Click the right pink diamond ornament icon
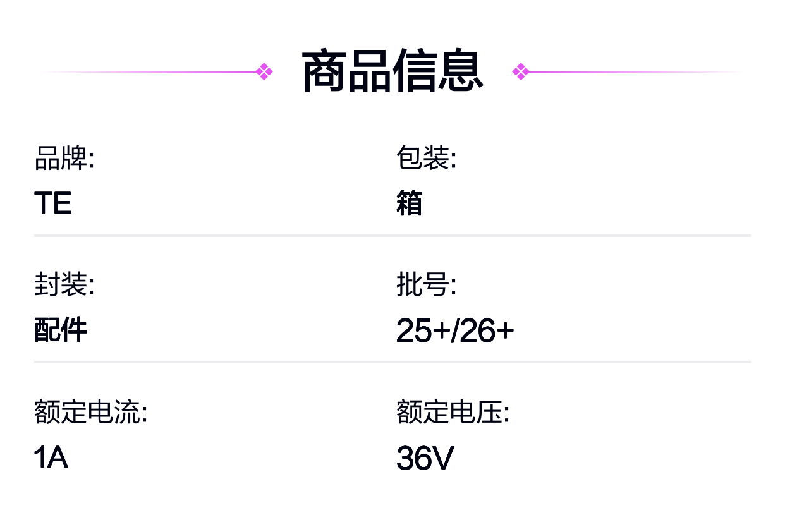Image resolution: width=785 pixels, height=515 pixels. point(521,71)
